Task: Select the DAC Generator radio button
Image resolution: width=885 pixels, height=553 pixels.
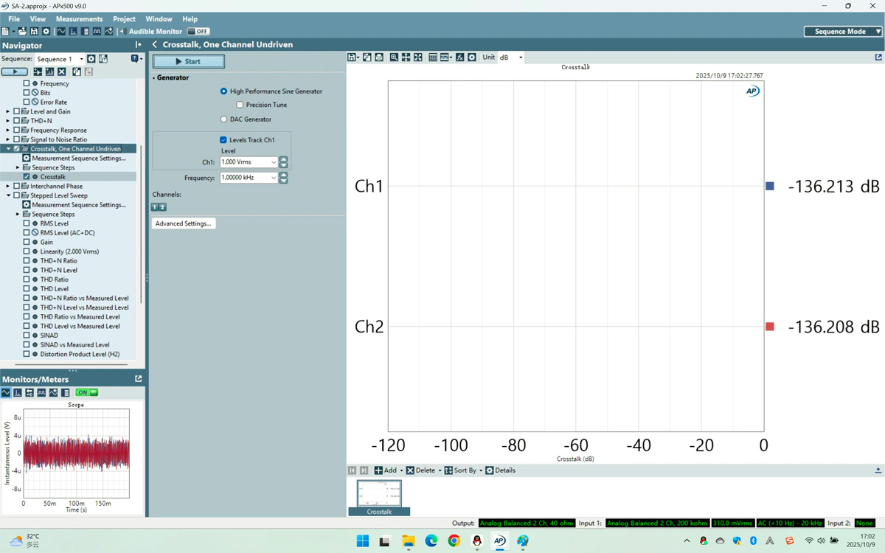Action: 223,119
